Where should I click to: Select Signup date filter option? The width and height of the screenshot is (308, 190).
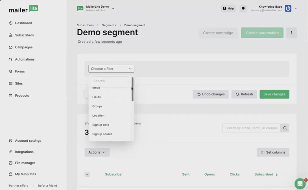coord(101,125)
